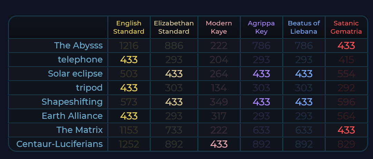Select the dimmed 1252 value

pyautogui.click(x=129, y=144)
